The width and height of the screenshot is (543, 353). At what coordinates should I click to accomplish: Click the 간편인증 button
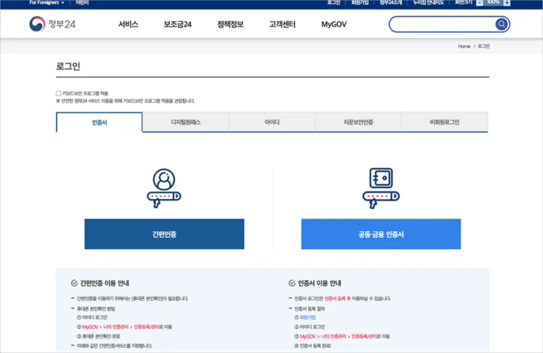pos(163,234)
